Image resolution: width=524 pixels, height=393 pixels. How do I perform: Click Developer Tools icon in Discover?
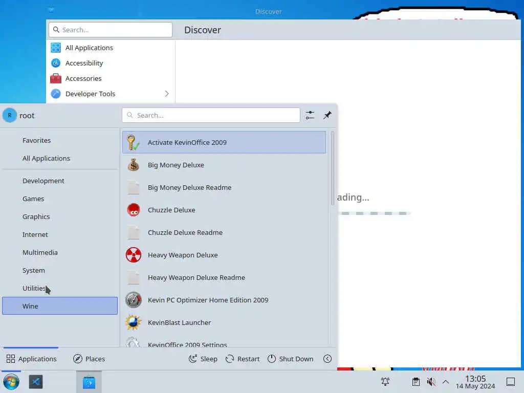coord(56,94)
